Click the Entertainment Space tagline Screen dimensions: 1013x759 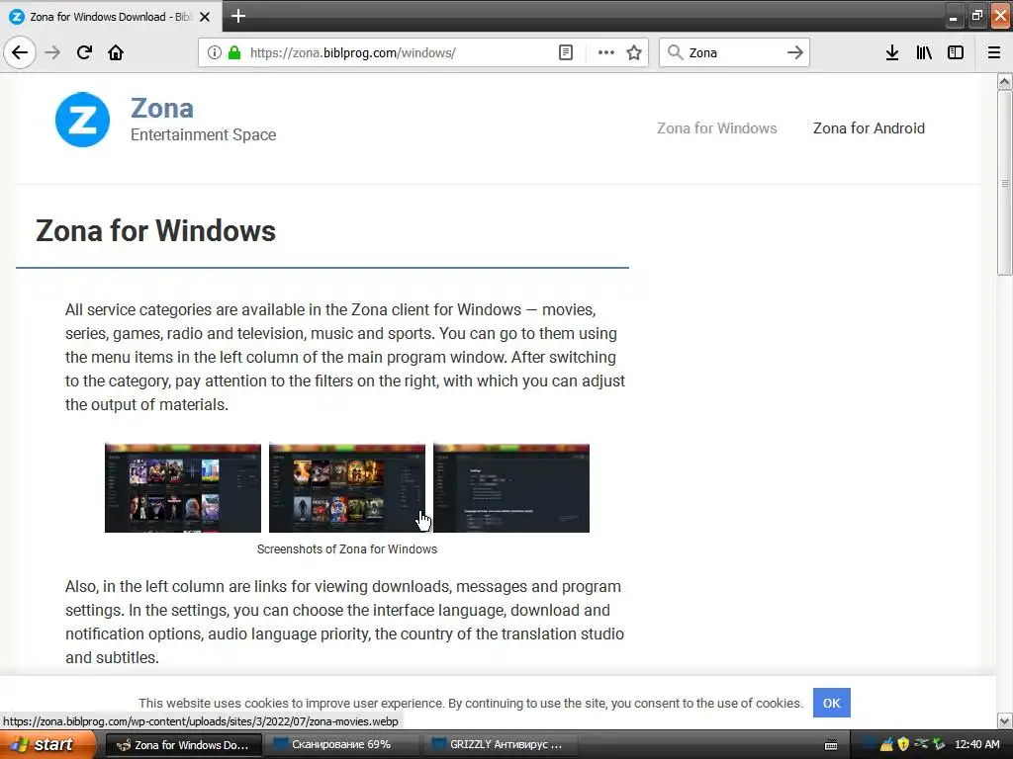click(x=203, y=134)
